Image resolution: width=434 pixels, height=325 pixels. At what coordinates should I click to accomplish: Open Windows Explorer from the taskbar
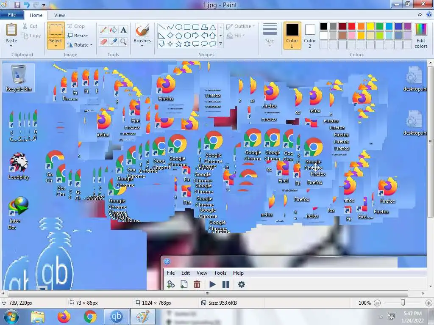pyautogui.click(x=38, y=317)
